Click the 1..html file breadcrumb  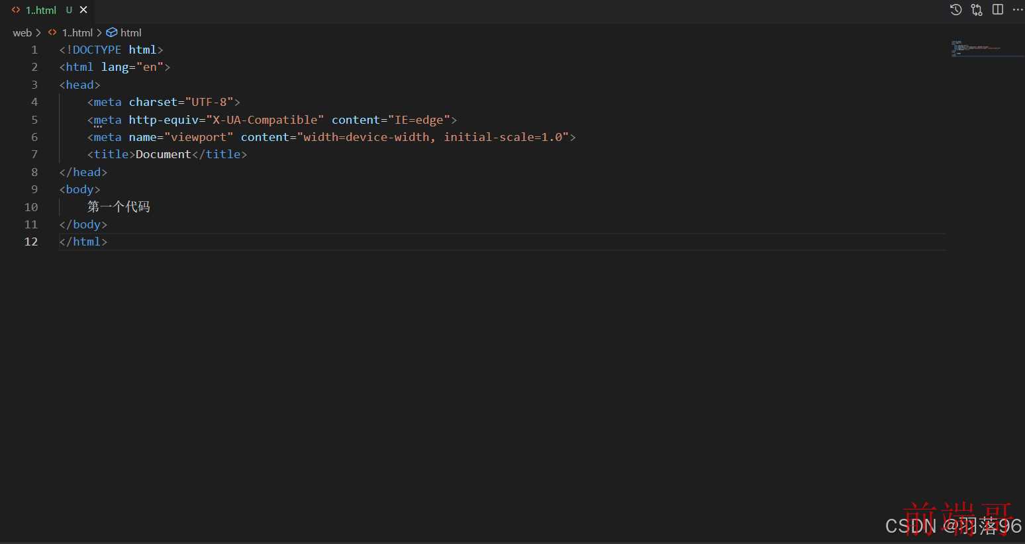[x=77, y=32]
